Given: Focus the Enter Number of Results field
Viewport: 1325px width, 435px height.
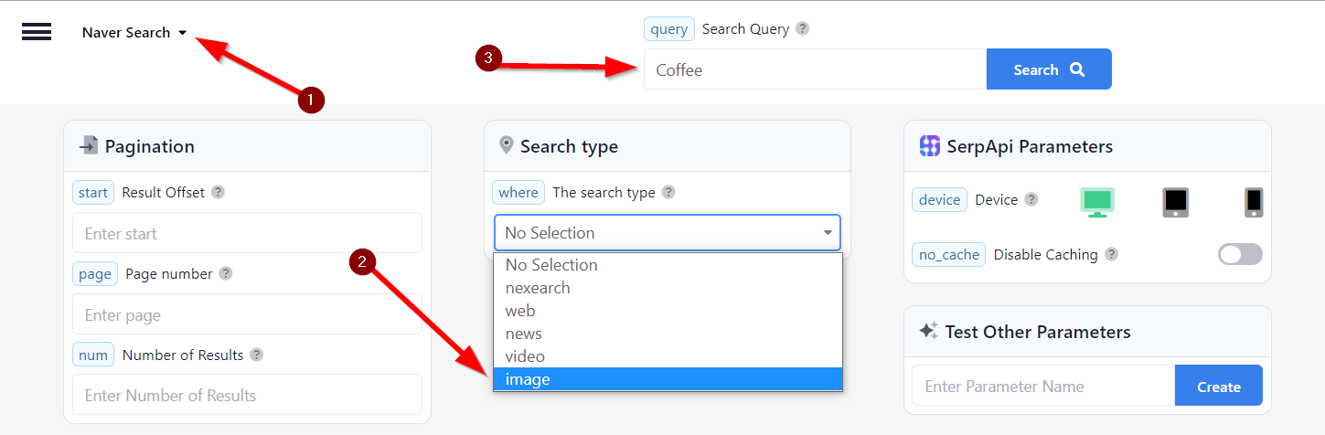Looking at the screenshot, I should point(247,395).
